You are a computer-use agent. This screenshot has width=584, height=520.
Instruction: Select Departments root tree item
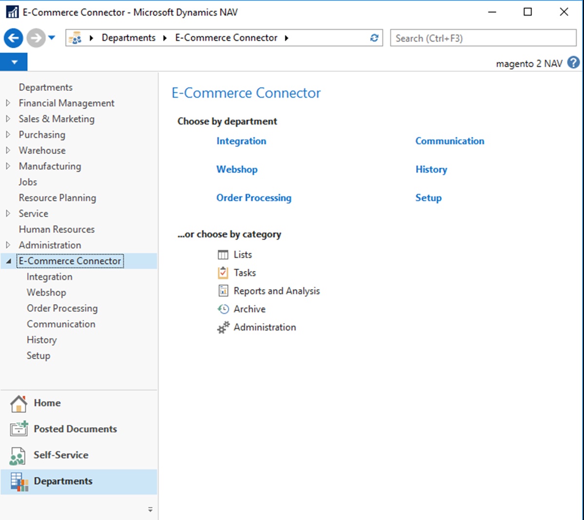46,87
